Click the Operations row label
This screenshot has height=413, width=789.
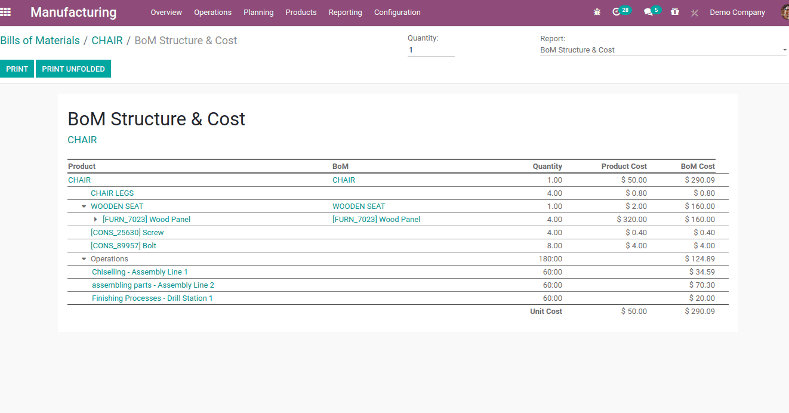tap(109, 259)
